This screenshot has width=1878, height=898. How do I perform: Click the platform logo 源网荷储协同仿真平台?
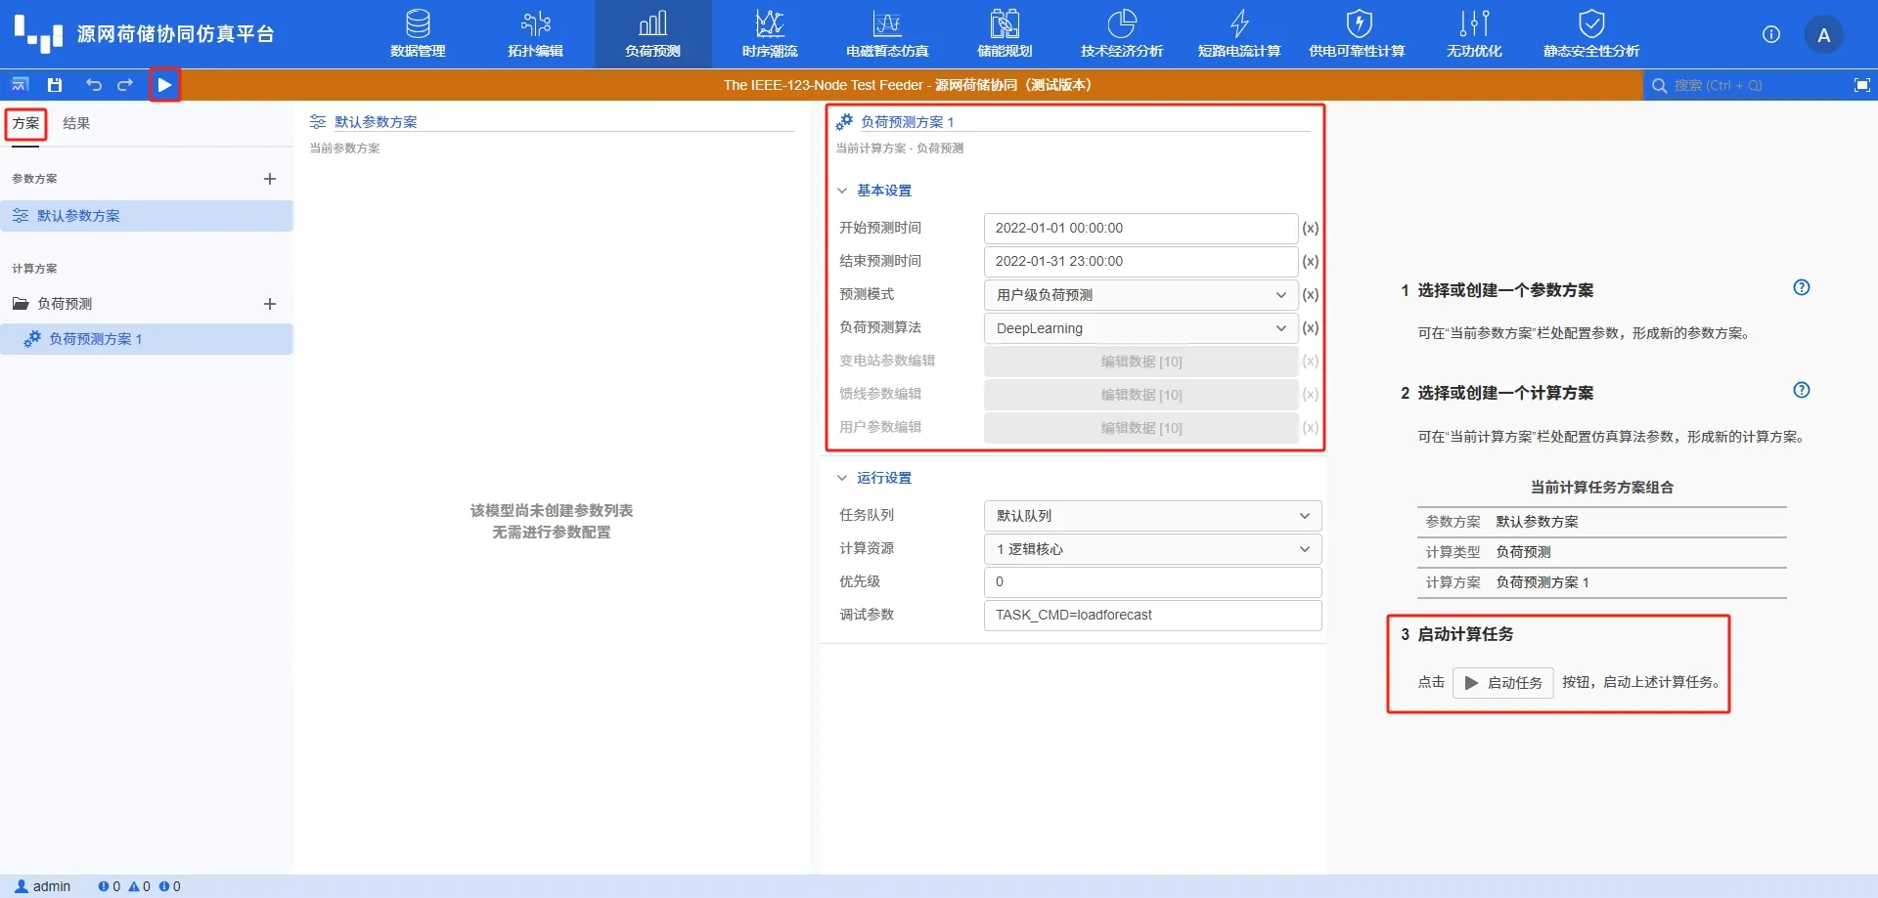pos(144,34)
